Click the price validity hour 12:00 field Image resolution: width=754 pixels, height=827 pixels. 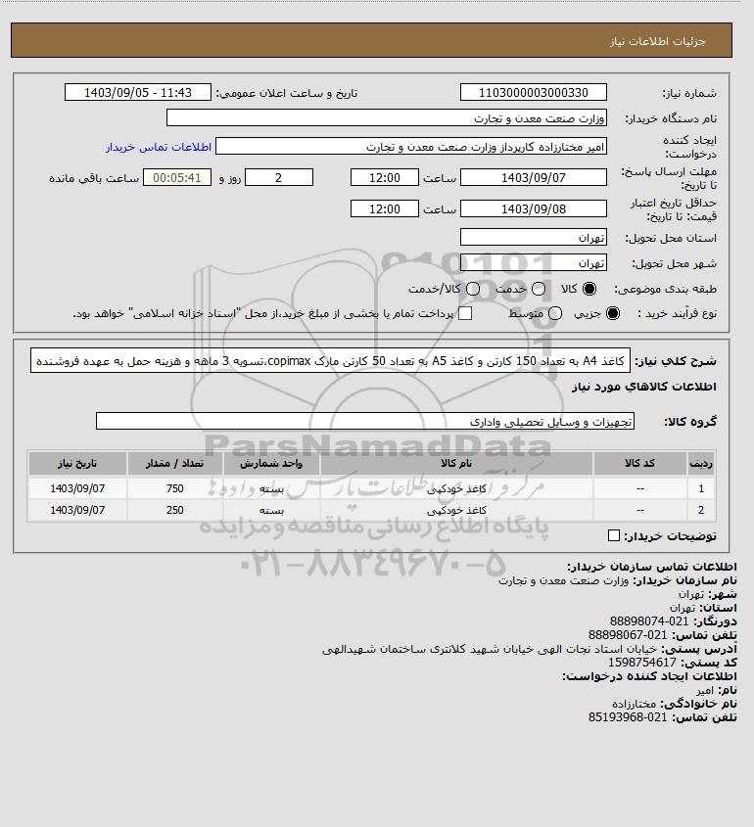click(x=385, y=208)
